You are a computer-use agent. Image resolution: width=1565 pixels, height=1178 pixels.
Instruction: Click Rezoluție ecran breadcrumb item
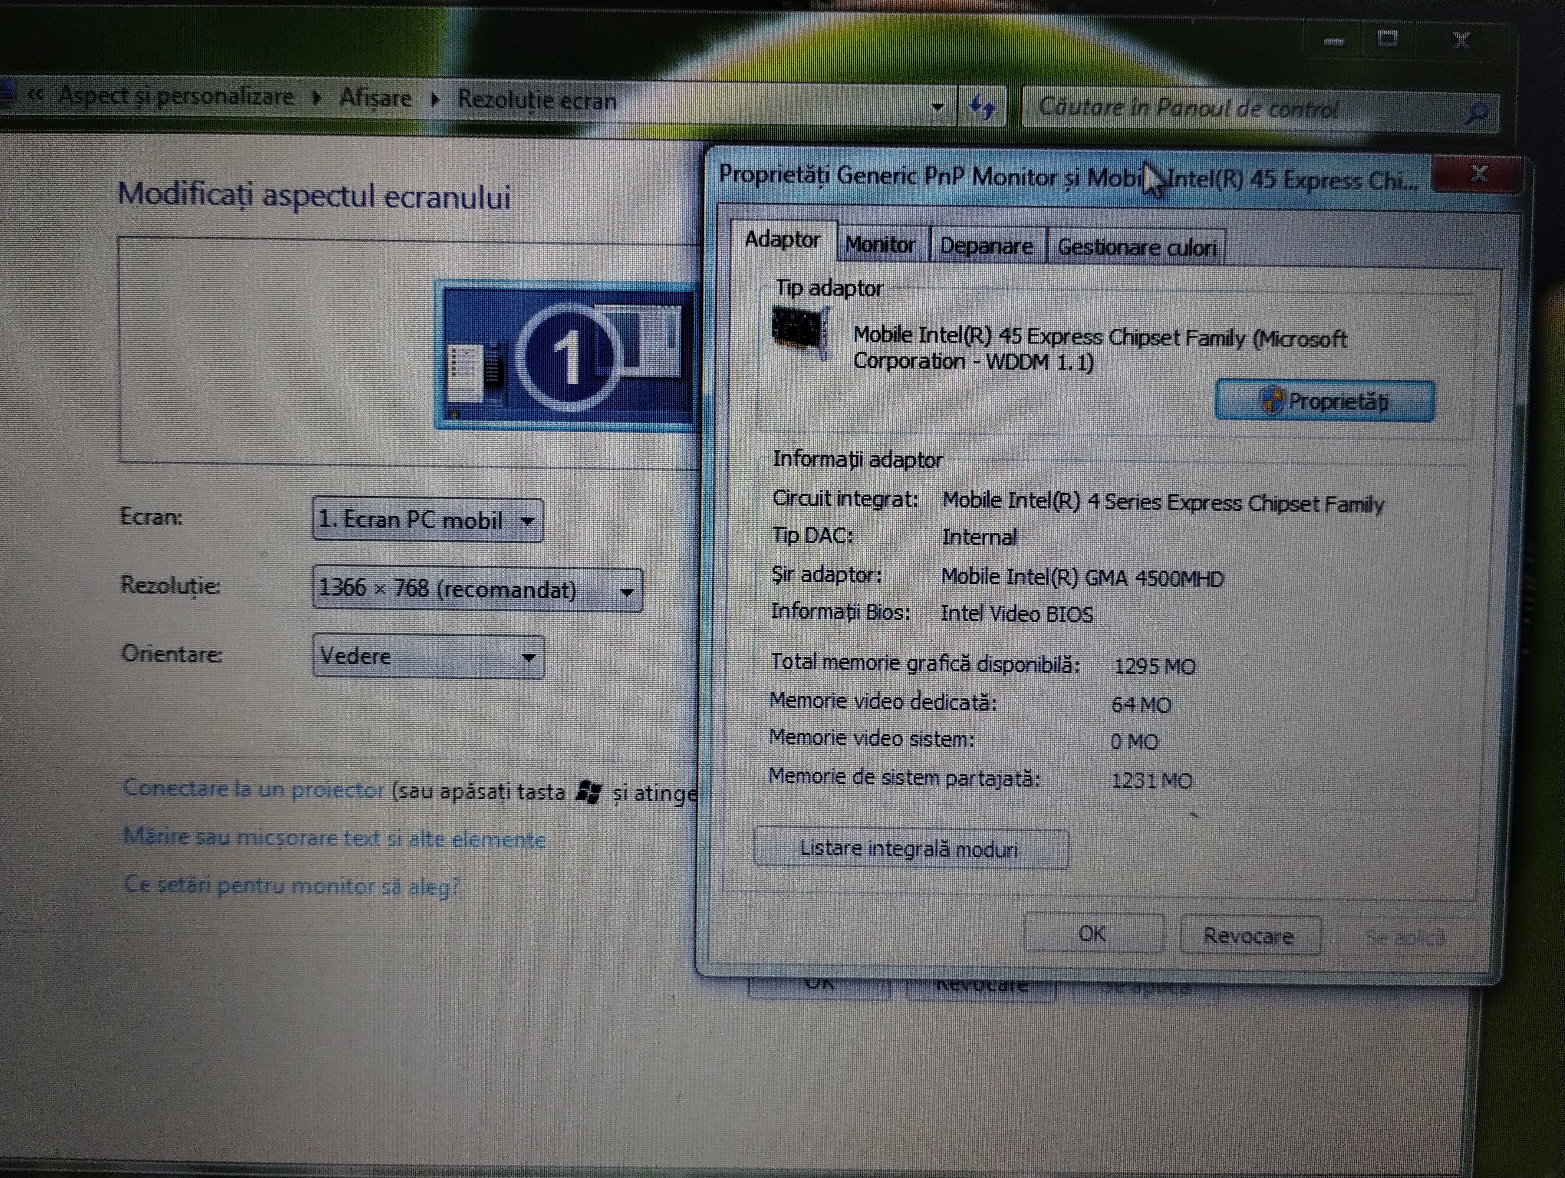537,100
